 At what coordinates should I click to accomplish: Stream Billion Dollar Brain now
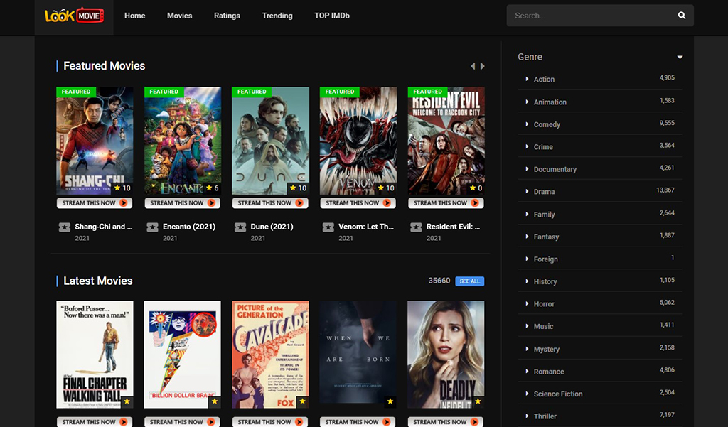[x=183, y=422]
